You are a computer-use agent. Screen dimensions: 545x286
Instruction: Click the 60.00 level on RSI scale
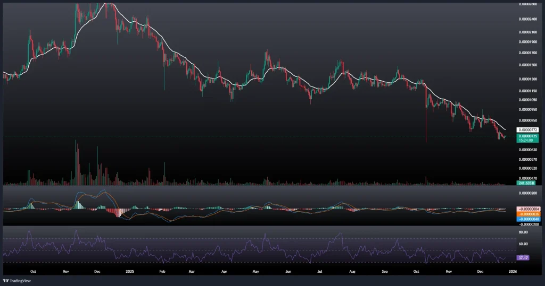[523, 244]
